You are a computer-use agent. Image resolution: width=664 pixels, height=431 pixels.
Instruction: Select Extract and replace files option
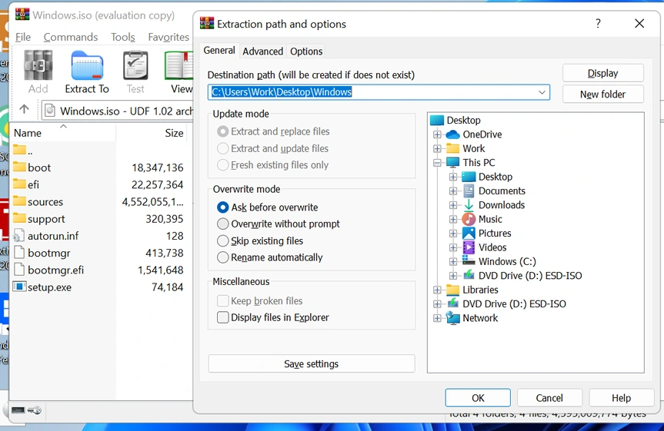click(x=223, y=131)
